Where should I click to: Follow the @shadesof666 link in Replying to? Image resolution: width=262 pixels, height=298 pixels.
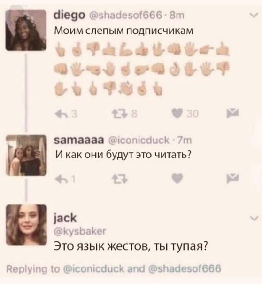coord(185,268)
